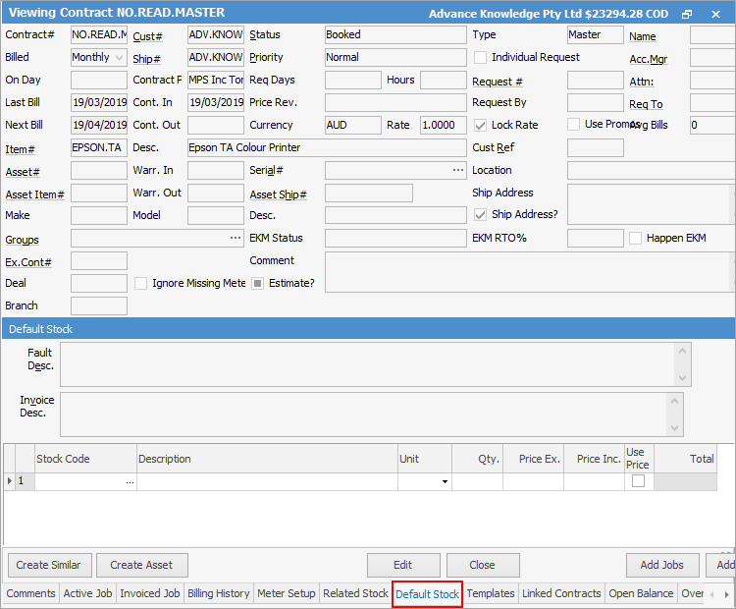736x609 pixels.
Task: Click the Create Asset button
Action: [x=141, y=565]
